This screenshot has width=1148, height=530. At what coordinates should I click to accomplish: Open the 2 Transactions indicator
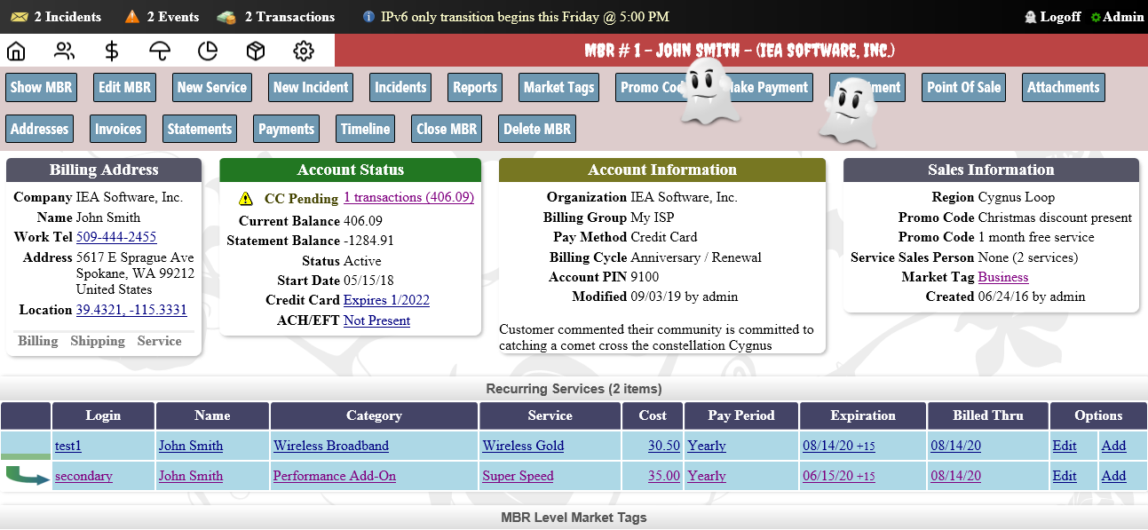click(x=278, y=17)
